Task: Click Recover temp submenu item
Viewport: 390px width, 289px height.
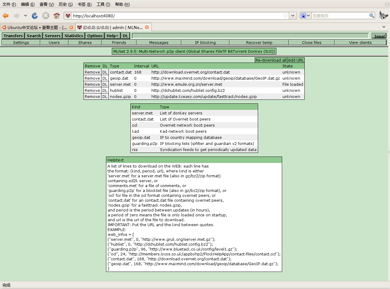Action: 259,42
